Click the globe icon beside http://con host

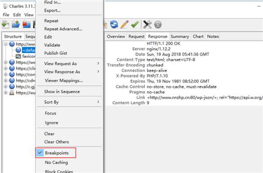12,74
